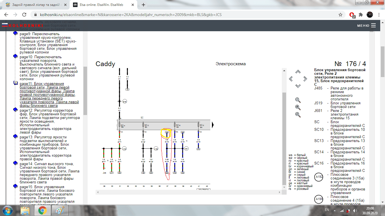Click the KOLHOSNIKI site logo
Viewport: 385px width, 216px height.
pos(23,25)
